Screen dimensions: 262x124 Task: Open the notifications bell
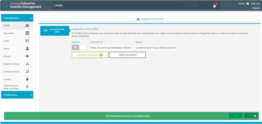(x=215, y=6)
